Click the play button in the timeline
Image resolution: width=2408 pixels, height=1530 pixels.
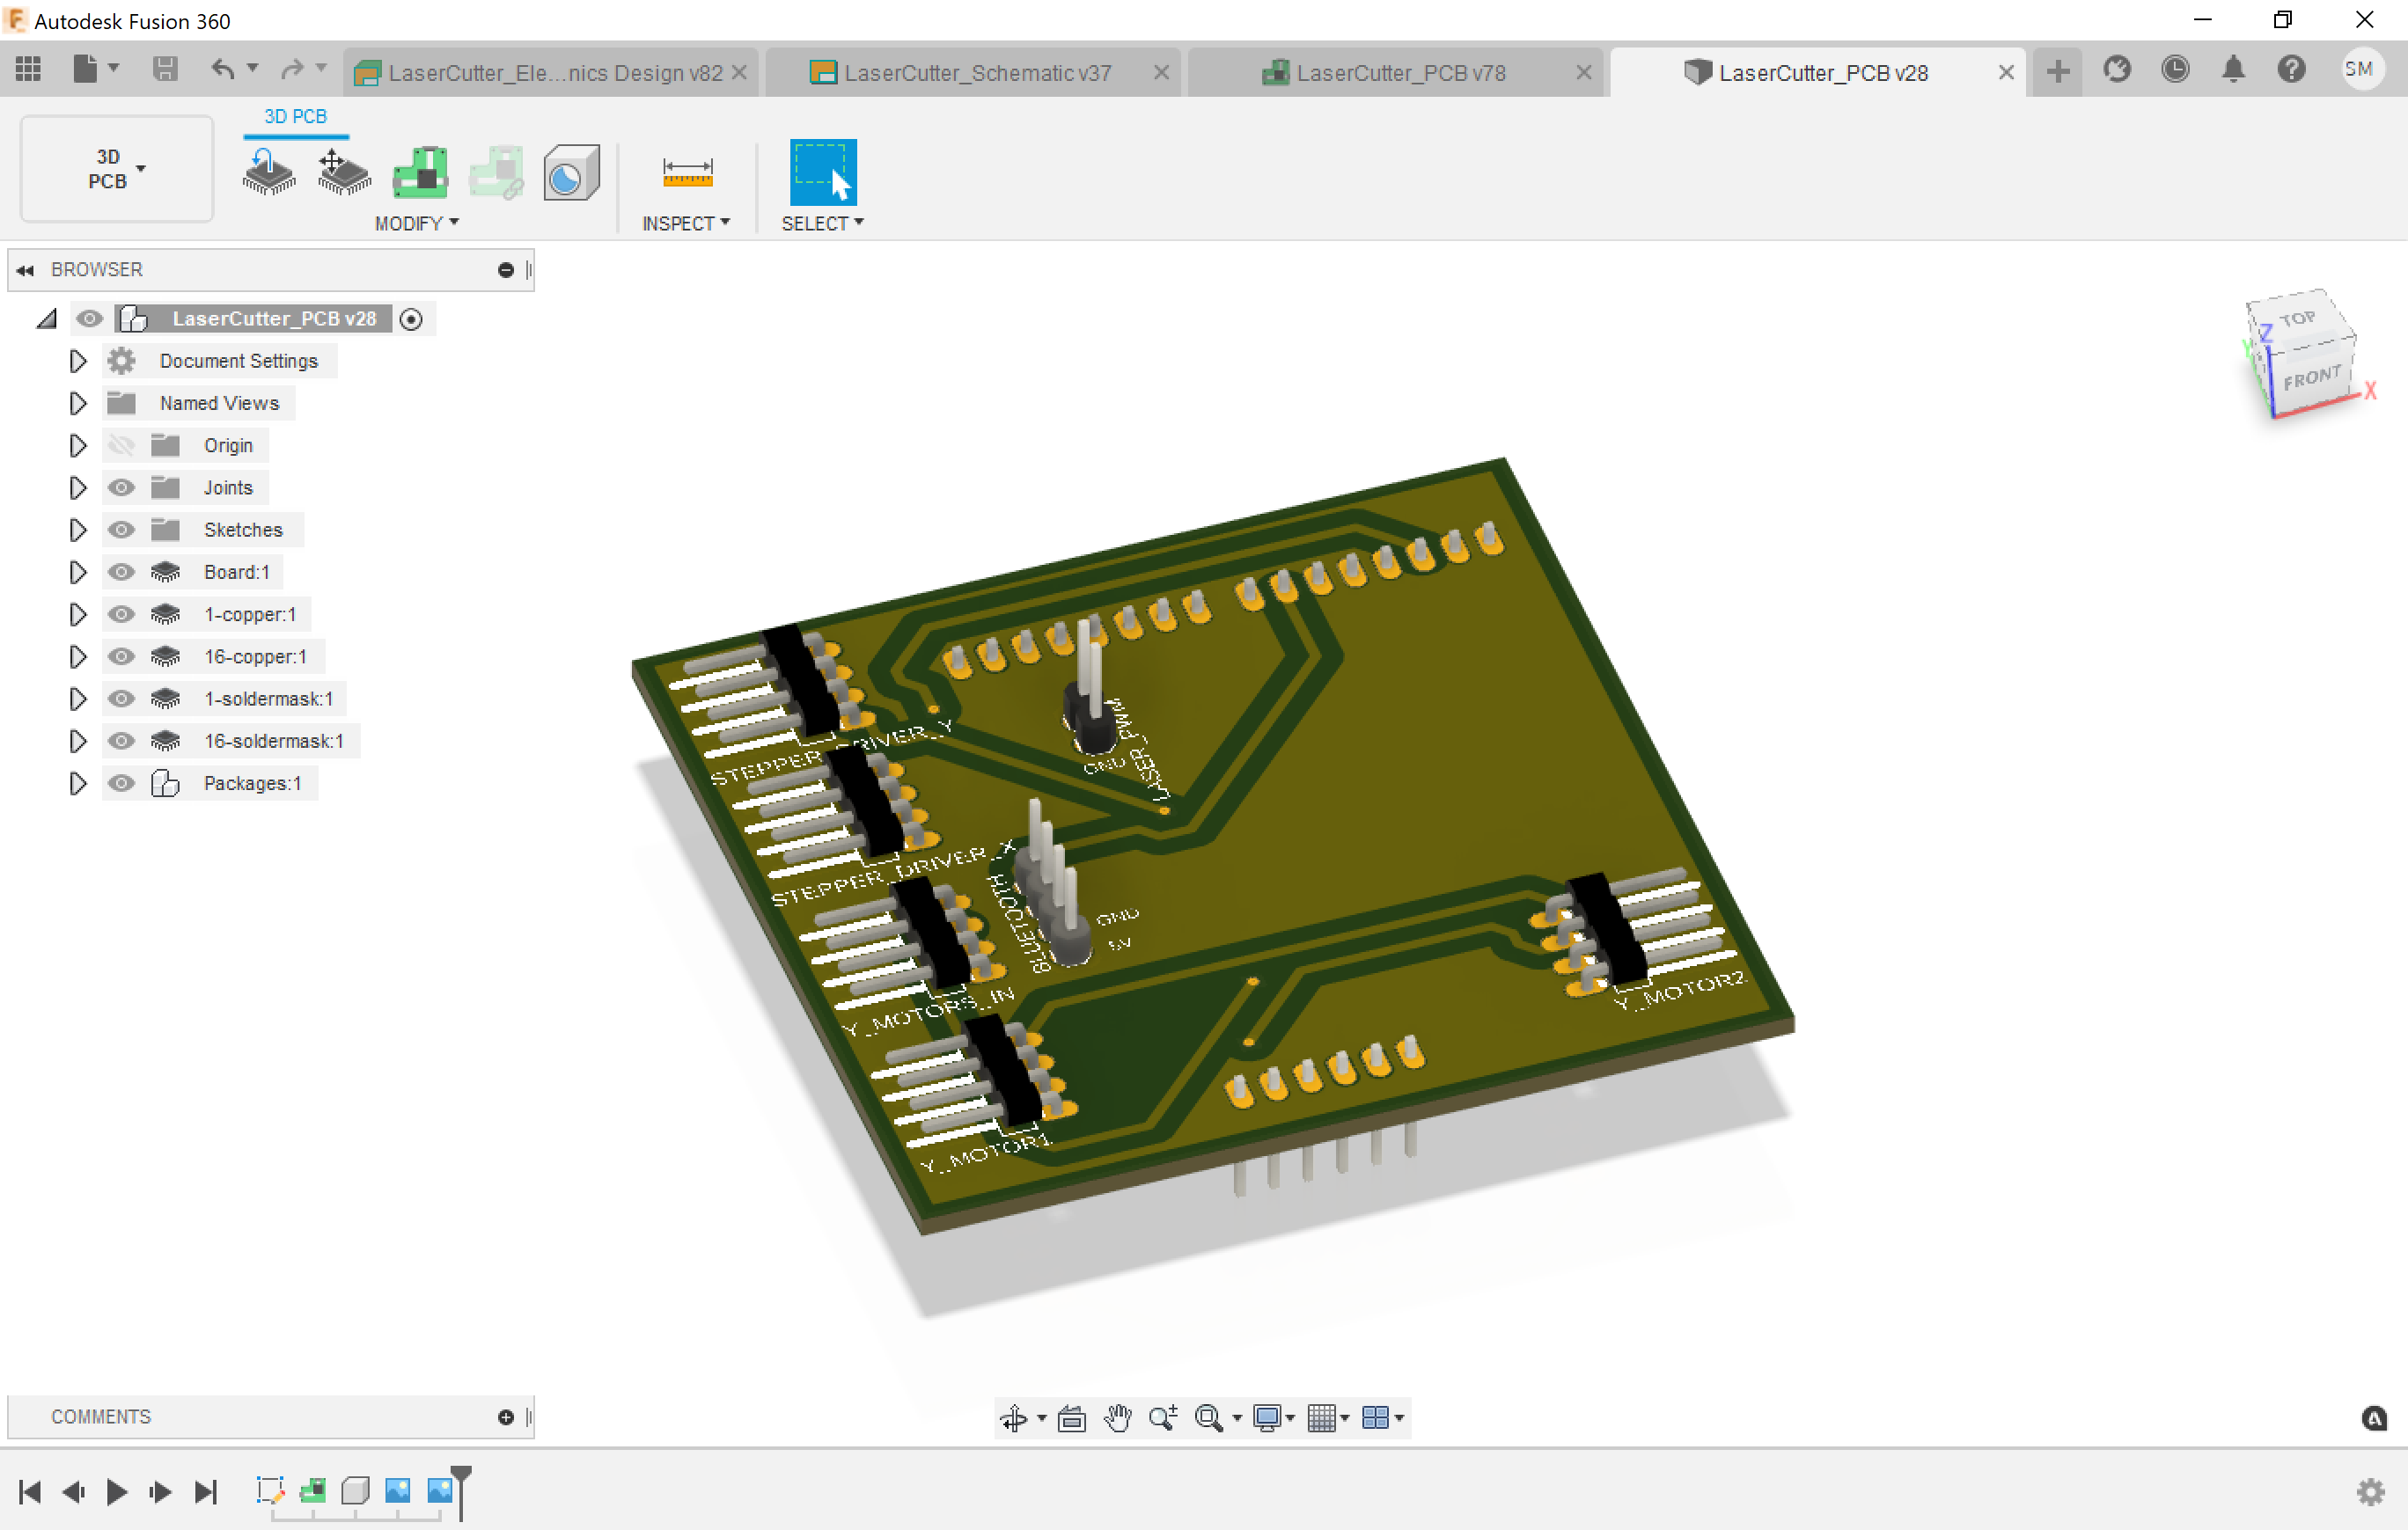pos(116,1492)
